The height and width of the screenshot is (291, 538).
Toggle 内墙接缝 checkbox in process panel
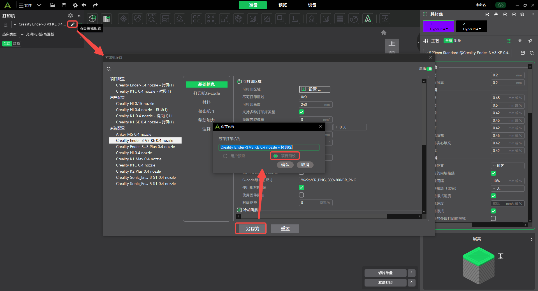coord(493,173)
